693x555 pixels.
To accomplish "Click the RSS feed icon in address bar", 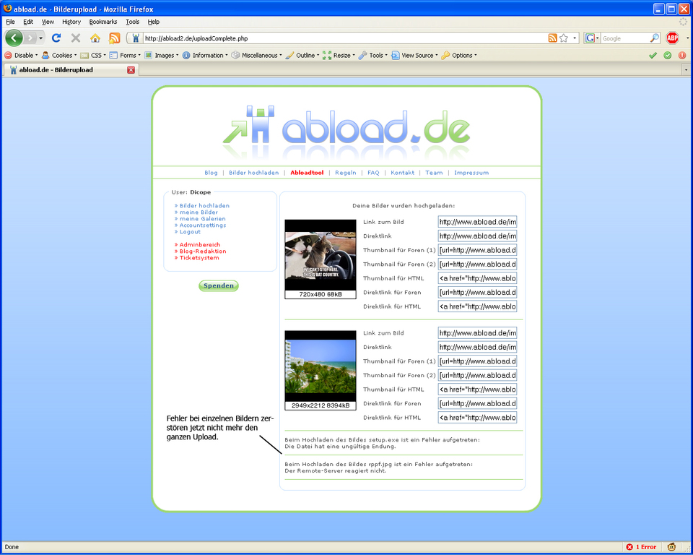I will point(552,38).
